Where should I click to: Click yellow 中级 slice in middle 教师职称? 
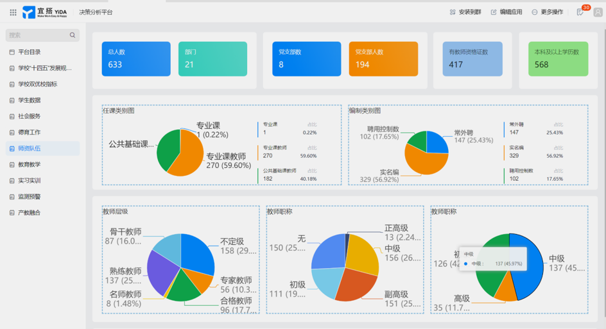click(363, 255)
